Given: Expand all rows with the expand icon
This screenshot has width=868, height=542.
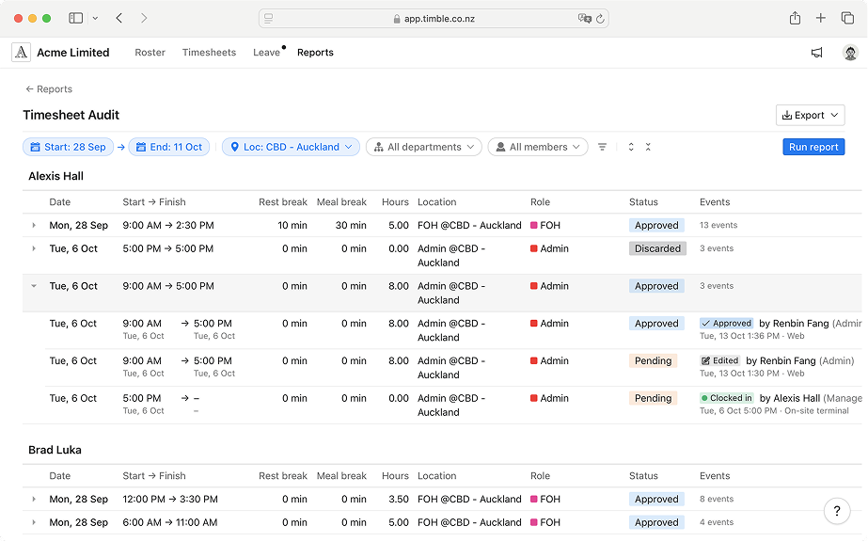Looking at the screenshot, I should (x=631, y=147).
